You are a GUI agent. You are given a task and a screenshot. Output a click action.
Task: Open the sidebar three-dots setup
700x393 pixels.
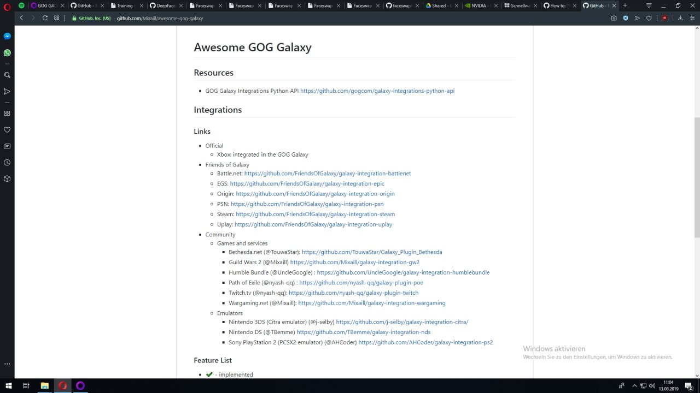point(7,364)
